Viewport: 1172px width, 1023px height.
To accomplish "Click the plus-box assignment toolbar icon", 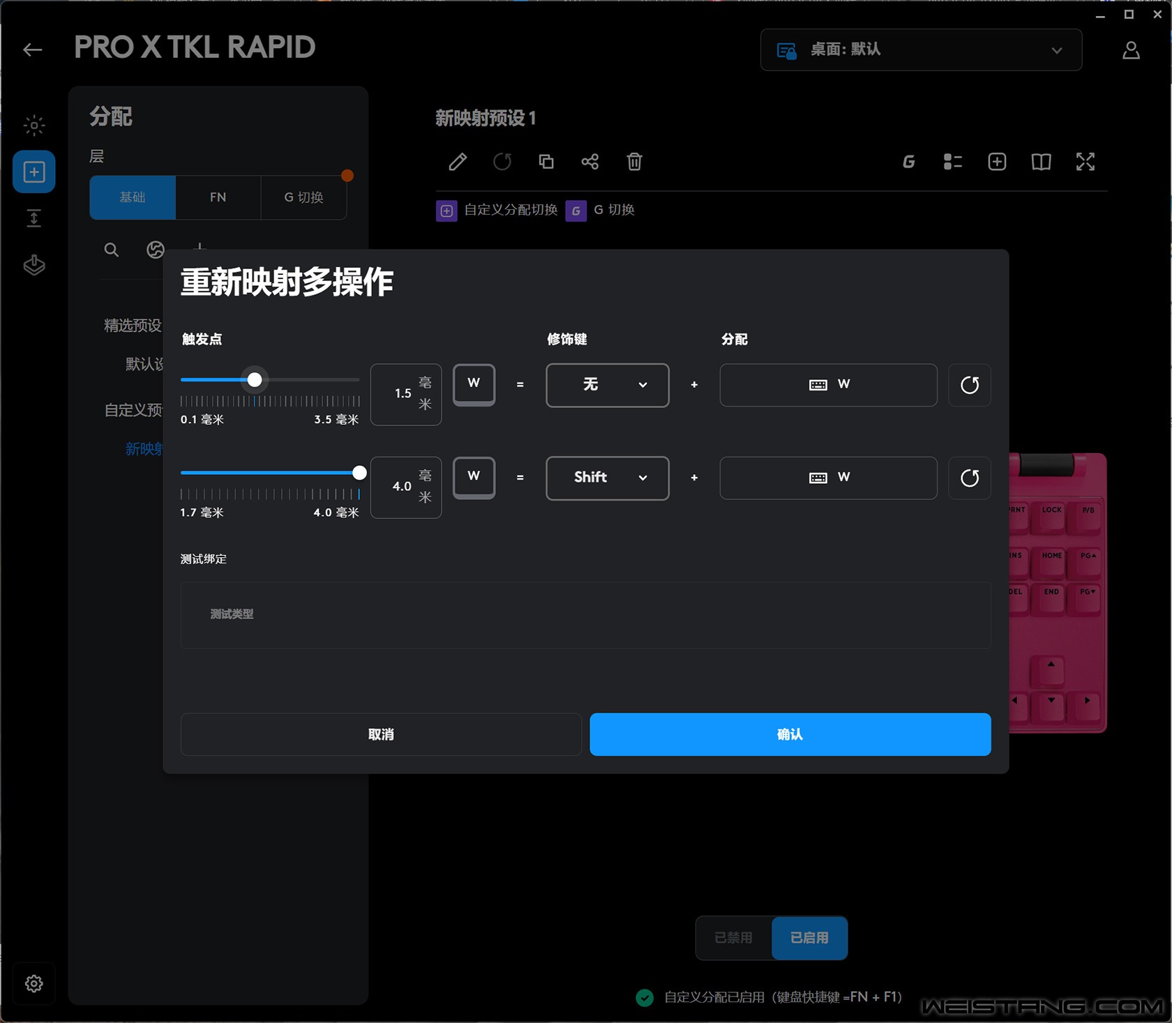I will pos(997,162).
